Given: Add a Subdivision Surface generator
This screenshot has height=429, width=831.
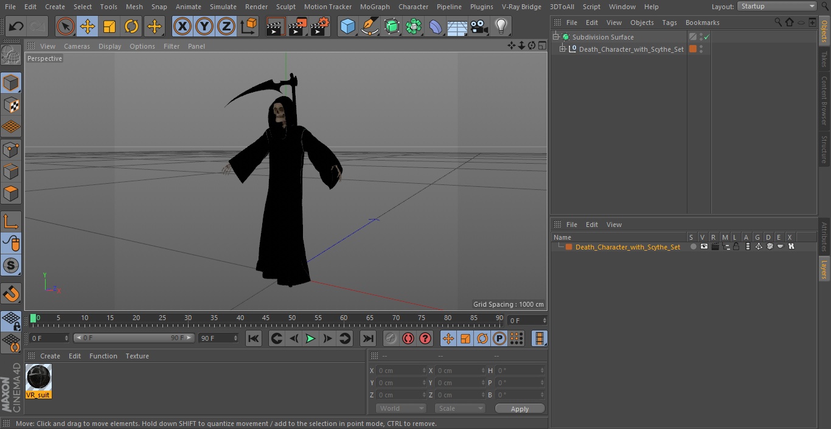Looking at the screenshot, I should [x=392, y=27].
